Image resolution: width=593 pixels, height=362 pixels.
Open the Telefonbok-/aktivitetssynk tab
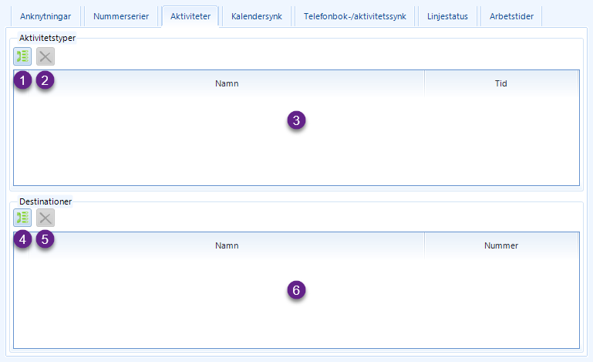point(355,16)
